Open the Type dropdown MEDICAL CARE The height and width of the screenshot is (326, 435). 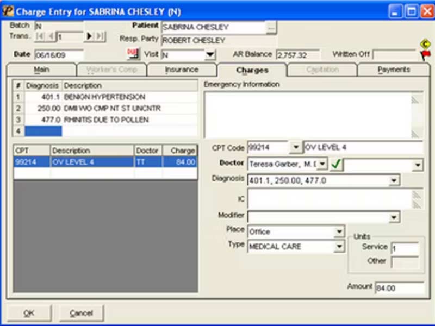point(339,246)
